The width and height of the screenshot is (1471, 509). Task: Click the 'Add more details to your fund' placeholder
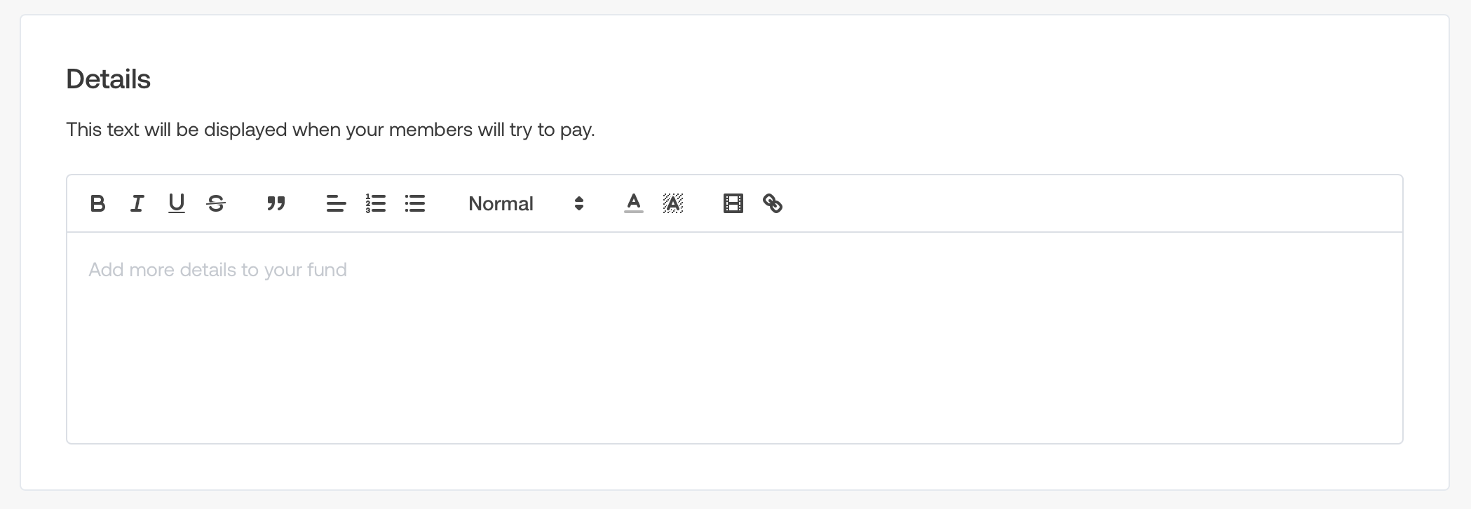pyautogui.click(x=217, y=270)
